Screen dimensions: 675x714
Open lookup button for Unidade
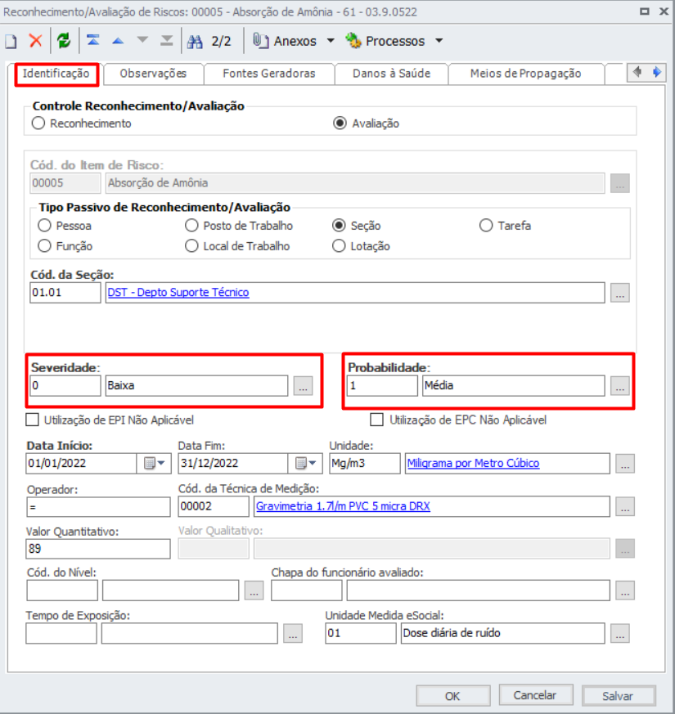pos(625,464)
